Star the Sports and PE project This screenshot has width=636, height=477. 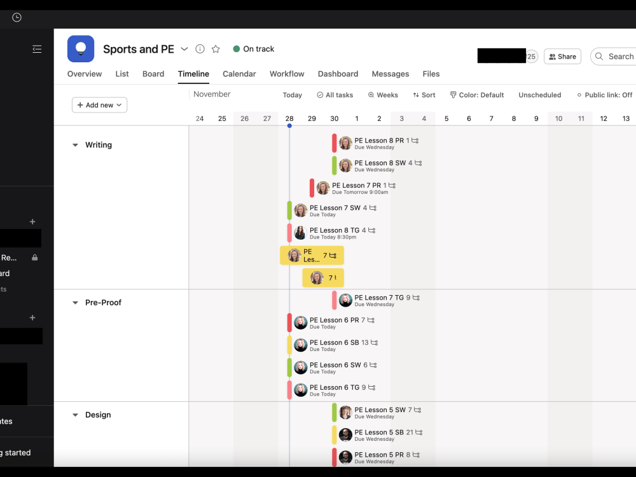coord(215,48)
